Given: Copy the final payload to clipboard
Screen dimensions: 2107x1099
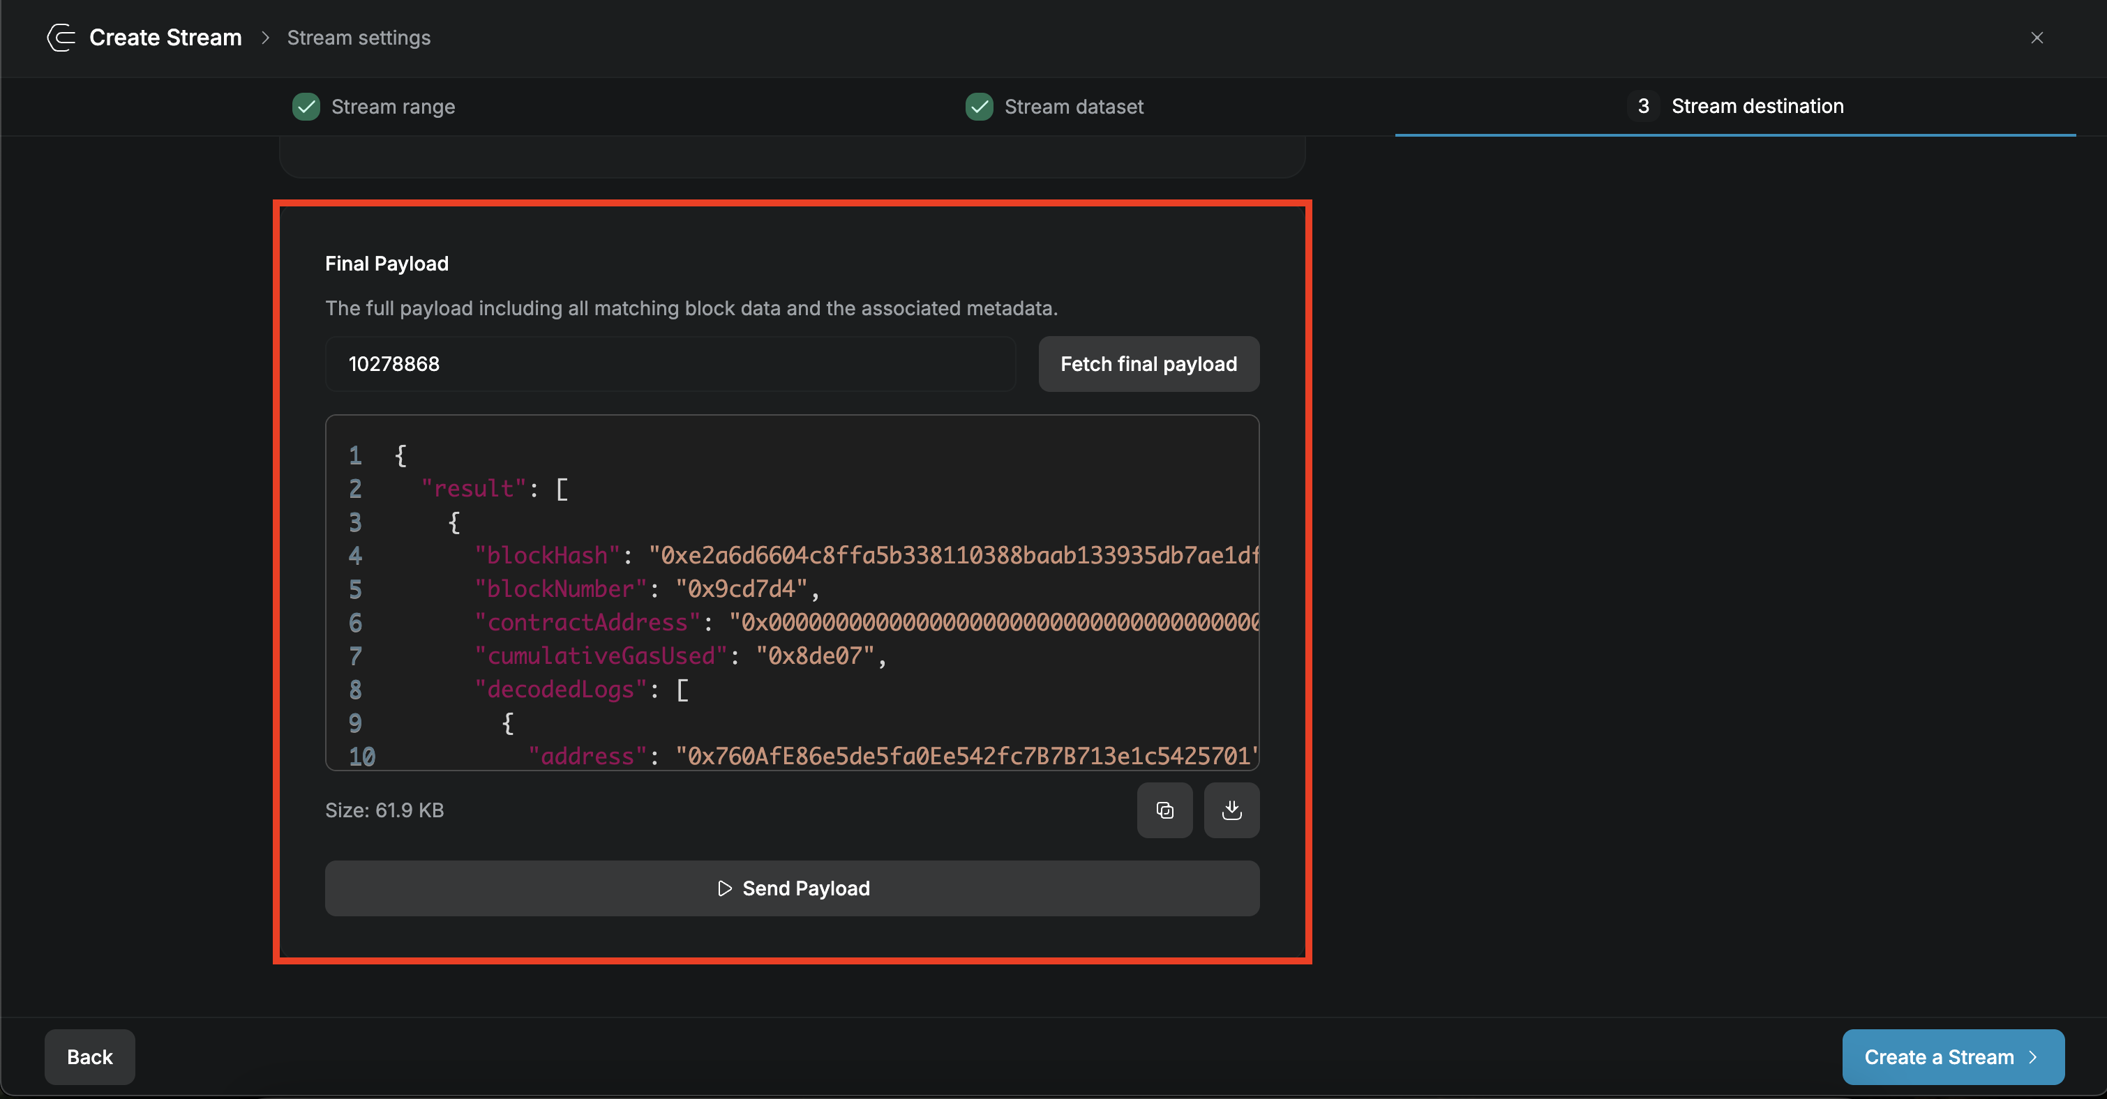Looking at the screenshot, I should [x=1164, y=810].
